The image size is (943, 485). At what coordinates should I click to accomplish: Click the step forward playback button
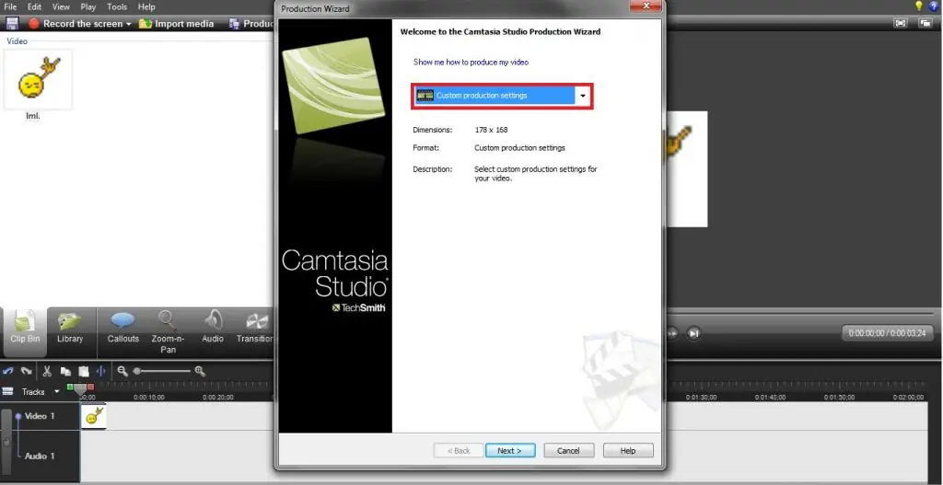(693, 333)
